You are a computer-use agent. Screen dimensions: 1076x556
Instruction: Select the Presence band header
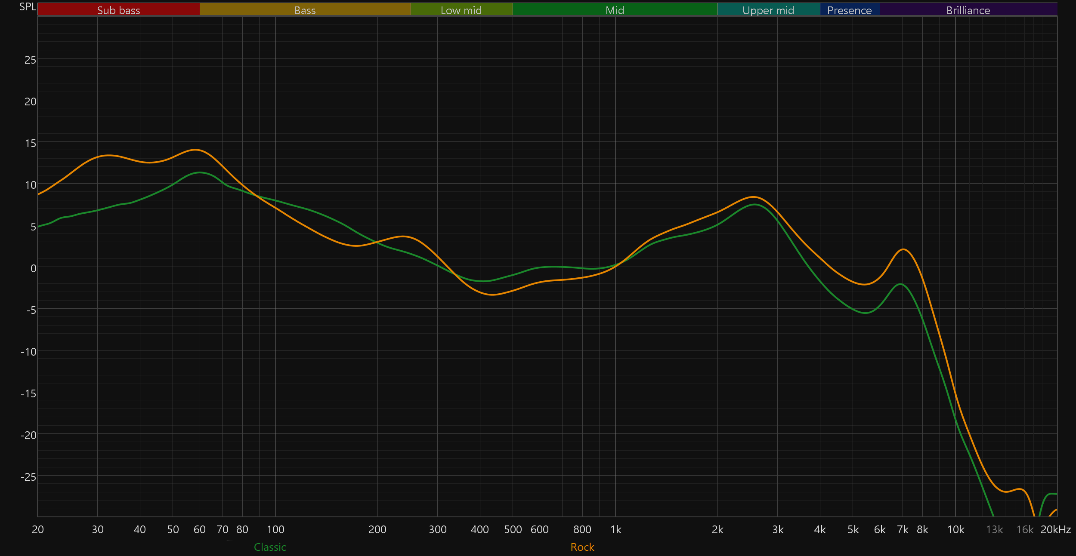(x=849, y=9)
